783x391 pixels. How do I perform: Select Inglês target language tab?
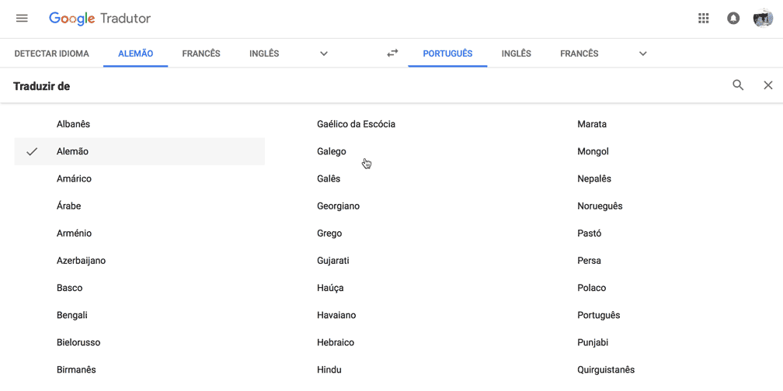click(516, 54)
